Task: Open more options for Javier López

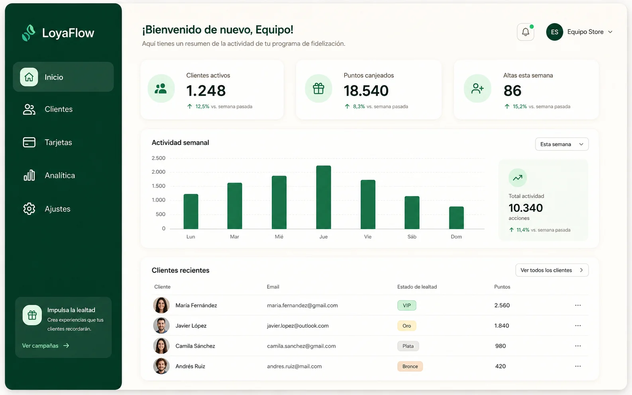Action: click(578, 326)
